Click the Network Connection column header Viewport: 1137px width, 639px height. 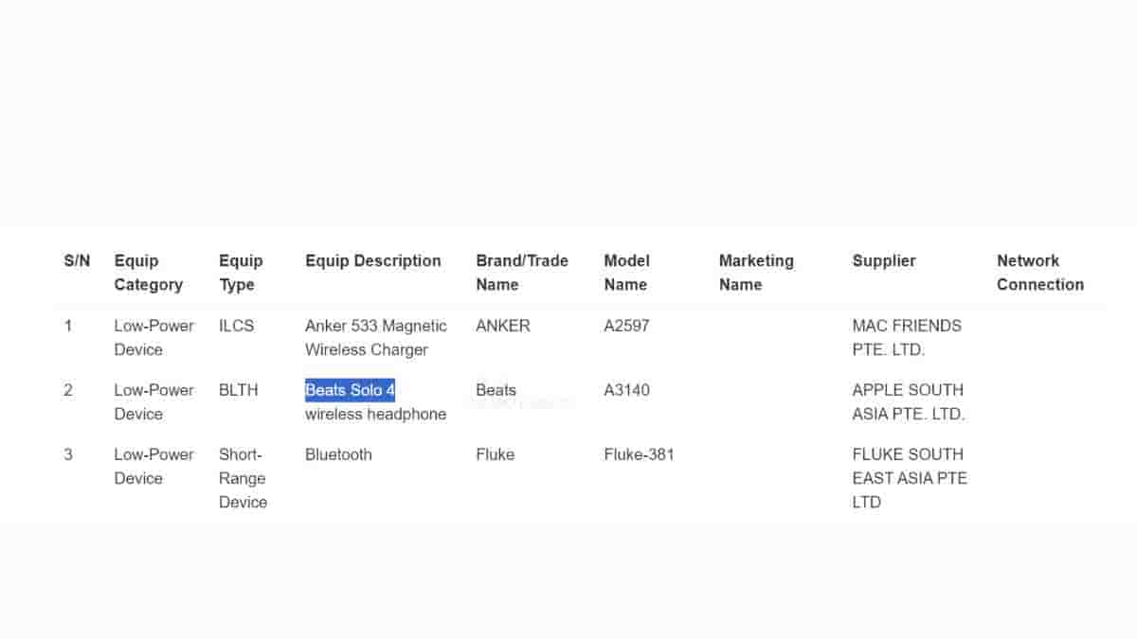1039,273
